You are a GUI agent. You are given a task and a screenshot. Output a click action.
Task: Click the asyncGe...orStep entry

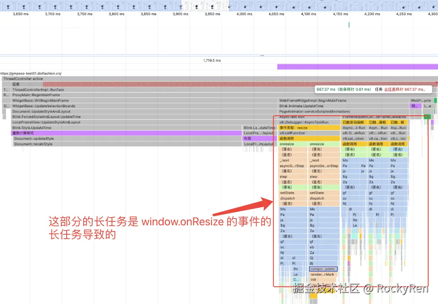pos(324,166)
